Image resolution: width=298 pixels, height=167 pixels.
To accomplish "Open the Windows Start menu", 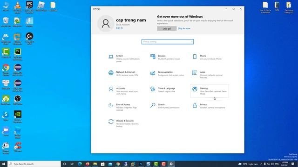I will point(4,164).
